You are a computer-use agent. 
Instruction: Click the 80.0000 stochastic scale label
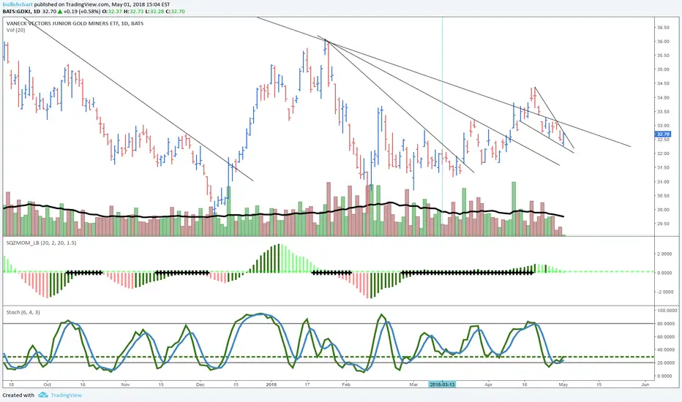[666, 324]
